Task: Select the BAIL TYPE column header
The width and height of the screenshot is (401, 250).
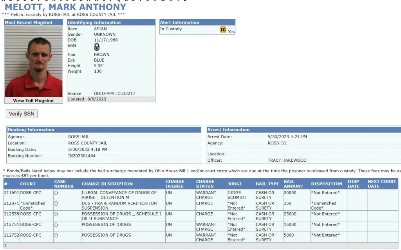Action: coord(267,184)
